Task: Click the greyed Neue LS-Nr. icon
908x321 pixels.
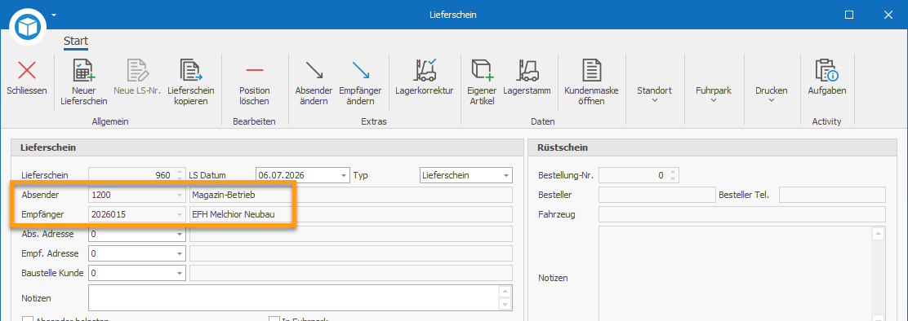Action: coord(137,70)
